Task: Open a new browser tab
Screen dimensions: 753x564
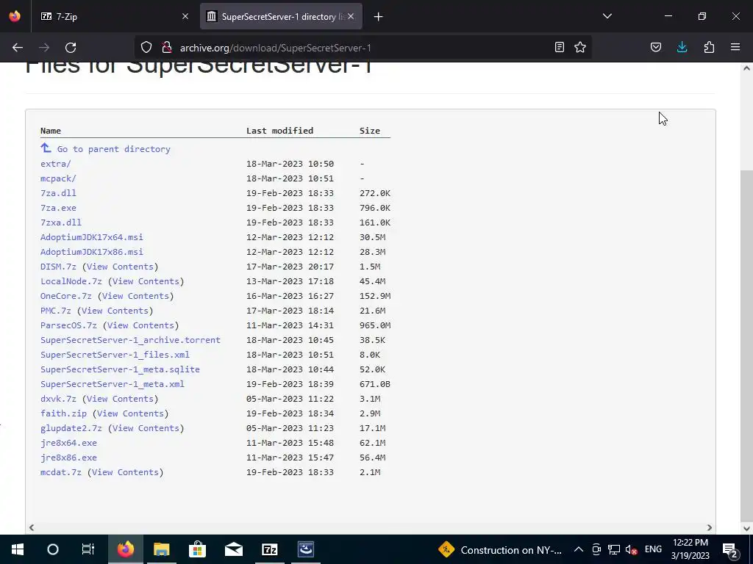Action: (x=379, y=17)
